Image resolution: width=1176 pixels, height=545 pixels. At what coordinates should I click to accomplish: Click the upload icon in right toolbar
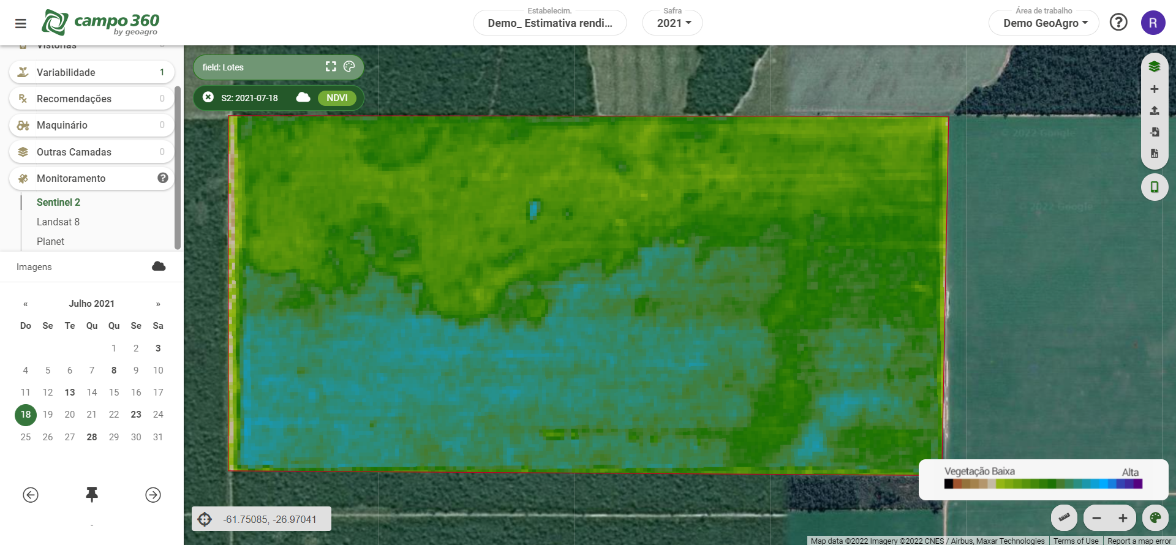point(1155,111)
